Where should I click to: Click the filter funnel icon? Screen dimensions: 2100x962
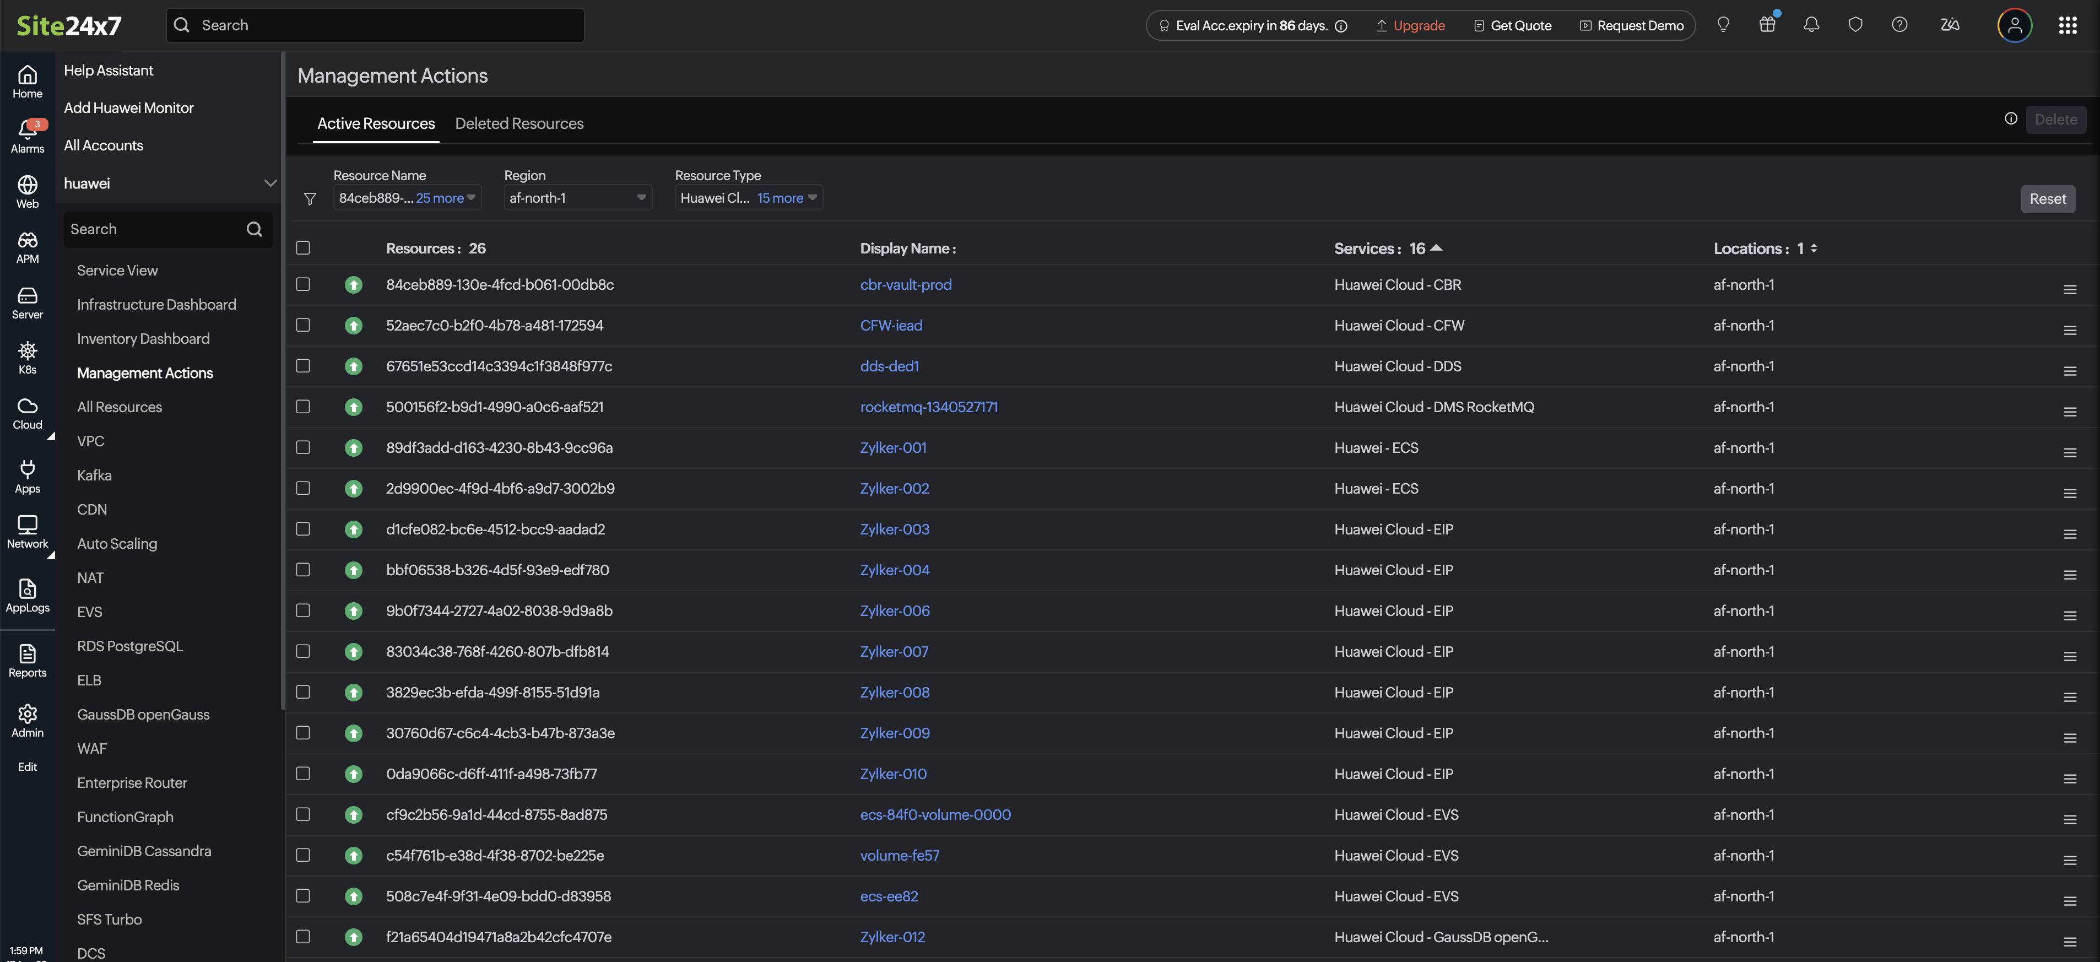pyautogui.click(x=310, y=199)
